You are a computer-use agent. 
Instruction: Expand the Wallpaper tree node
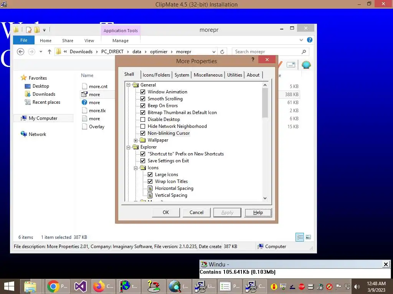click(135, 140)
